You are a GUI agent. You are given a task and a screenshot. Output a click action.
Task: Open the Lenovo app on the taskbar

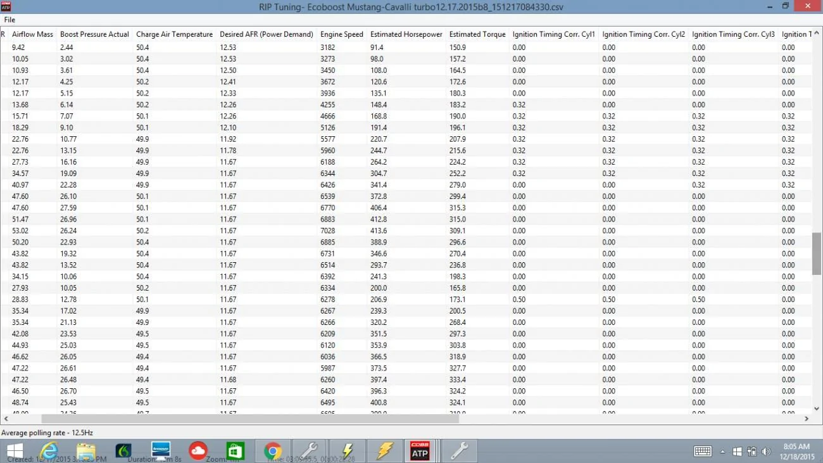click(x=161, y=450)
